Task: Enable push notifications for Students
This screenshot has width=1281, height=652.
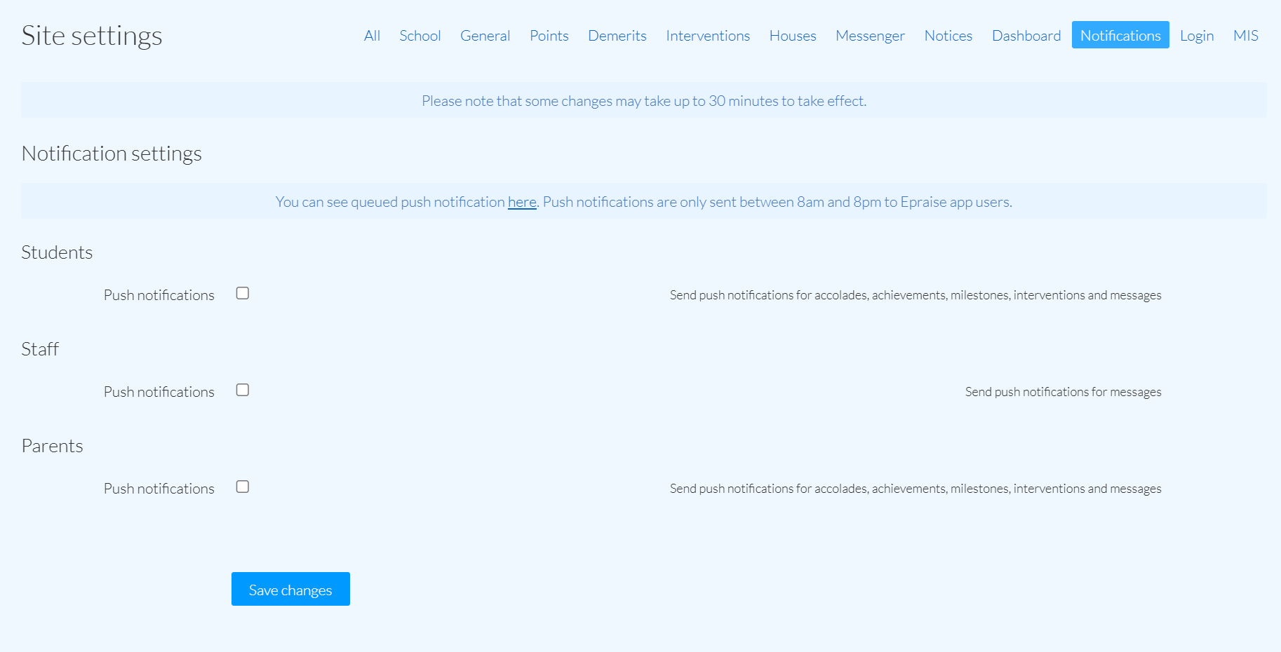Action: [242, 293]
